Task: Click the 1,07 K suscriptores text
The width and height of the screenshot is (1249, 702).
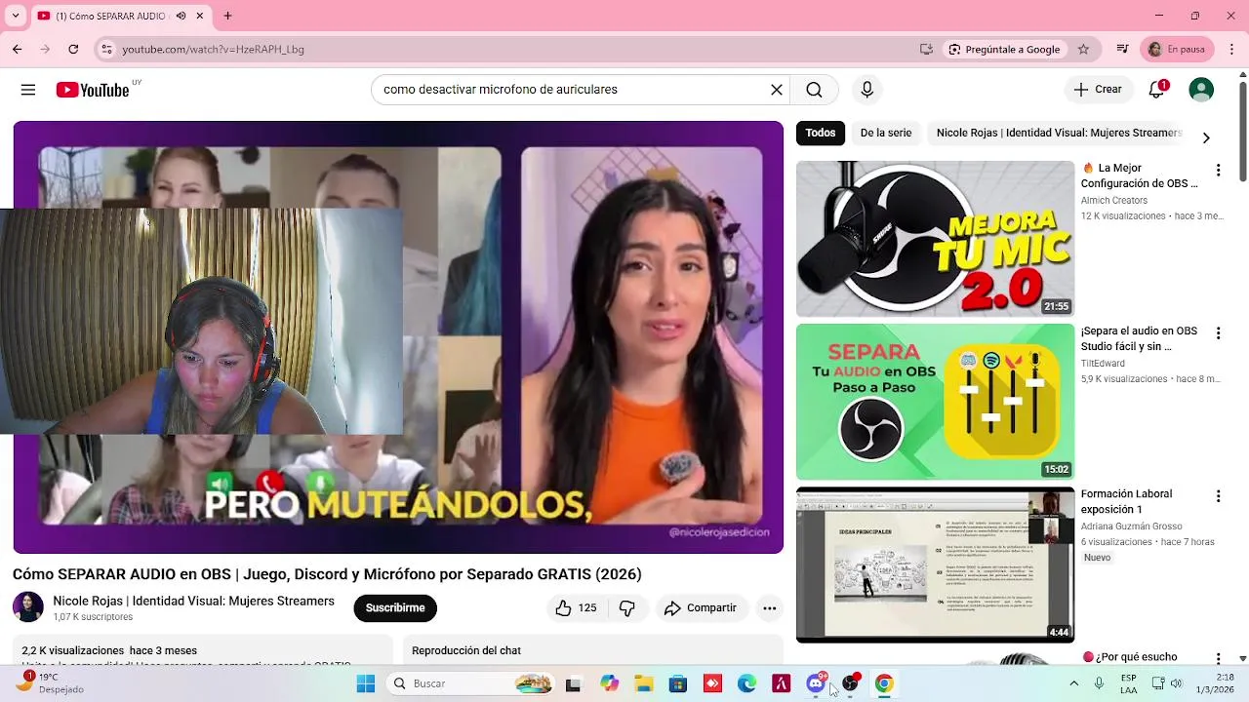Action: [x=93, y=617]
